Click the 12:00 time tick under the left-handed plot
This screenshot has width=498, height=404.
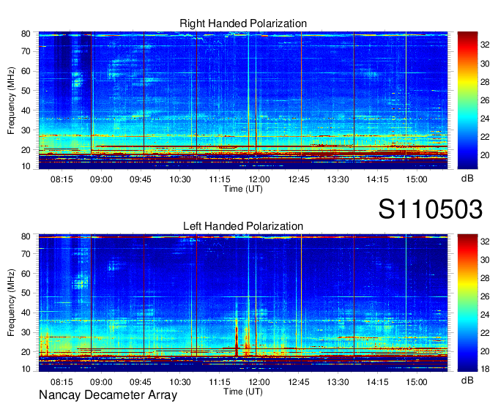(x=259, y=382)
